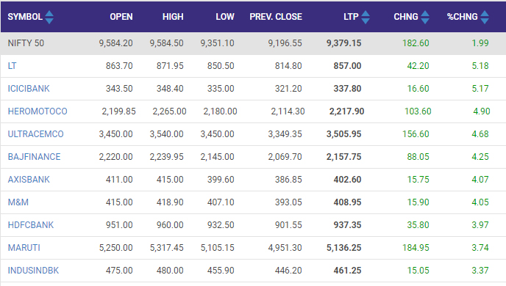506x286 pixels.
Task: Click the SYMBOL header label
Action: click(25, 17)
